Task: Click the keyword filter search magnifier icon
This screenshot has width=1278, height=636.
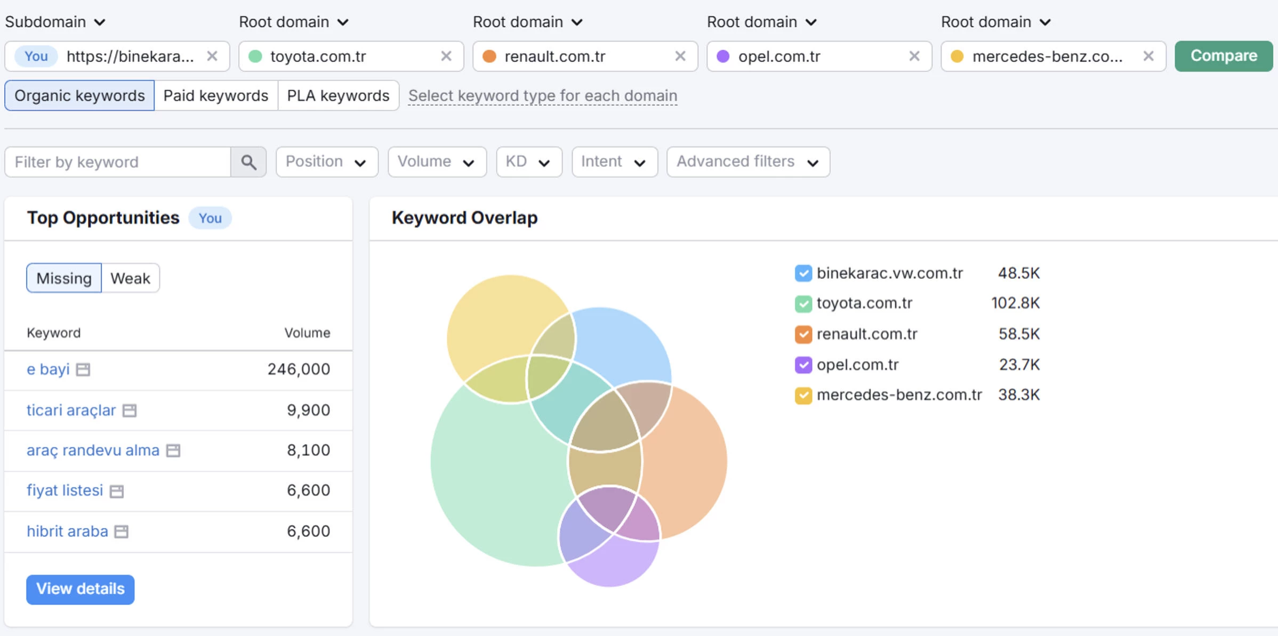Action: coord(248,162)
